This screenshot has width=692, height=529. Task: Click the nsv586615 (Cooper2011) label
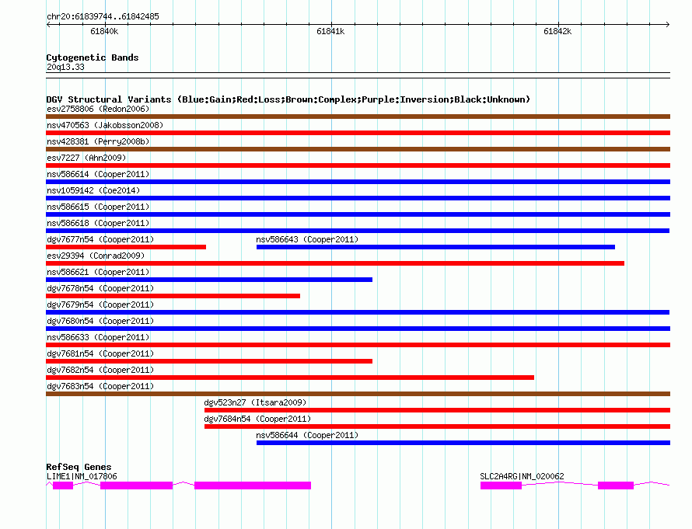point(98,207)
